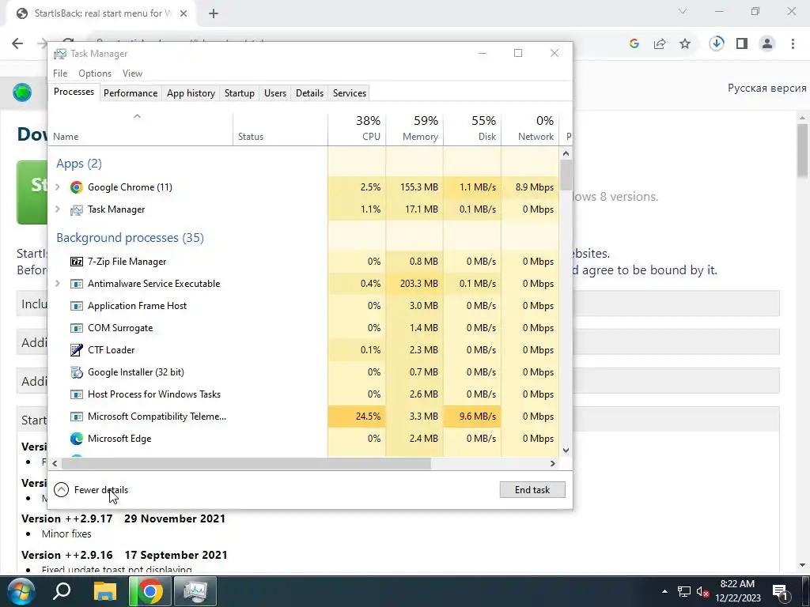The image size is (810, 607).
Task: Click the Google Chrome process icon
Action: coord(77,187)
